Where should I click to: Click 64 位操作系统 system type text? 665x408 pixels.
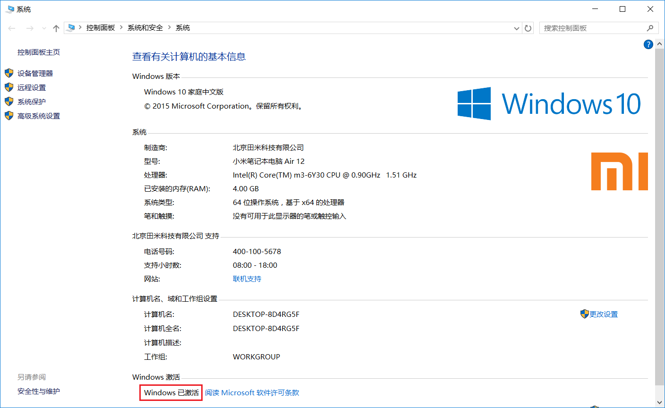coord(289,203)
